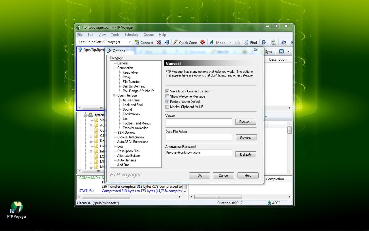The width and height of the screenshot is (369, 231).
Task: Click Cancel in Options dialog
Action: click(x=223, y=176)
